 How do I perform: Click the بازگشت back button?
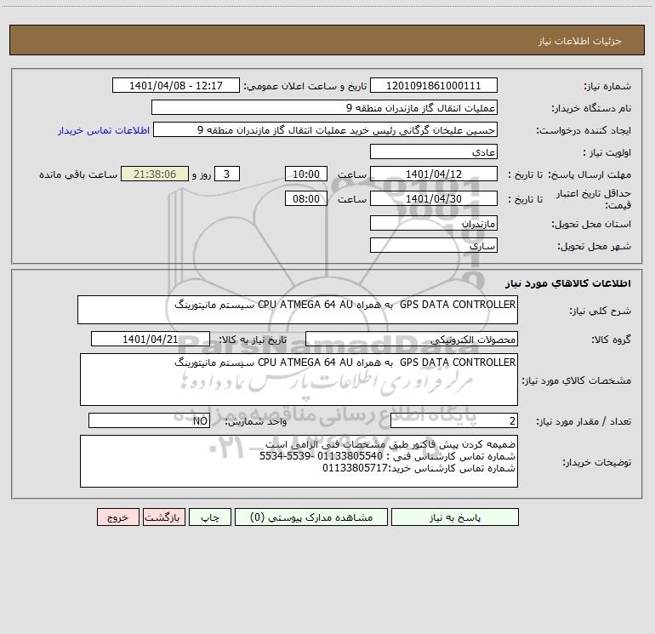point(163,517)
